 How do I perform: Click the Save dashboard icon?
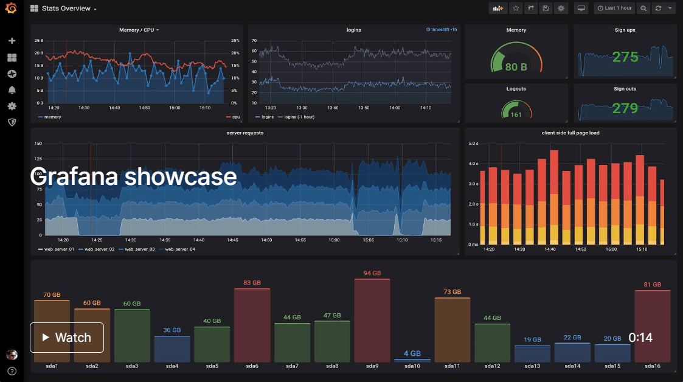point(546,9)
